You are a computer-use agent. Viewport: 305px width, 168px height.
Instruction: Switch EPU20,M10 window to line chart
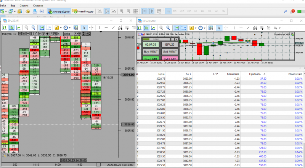(153, 28)
